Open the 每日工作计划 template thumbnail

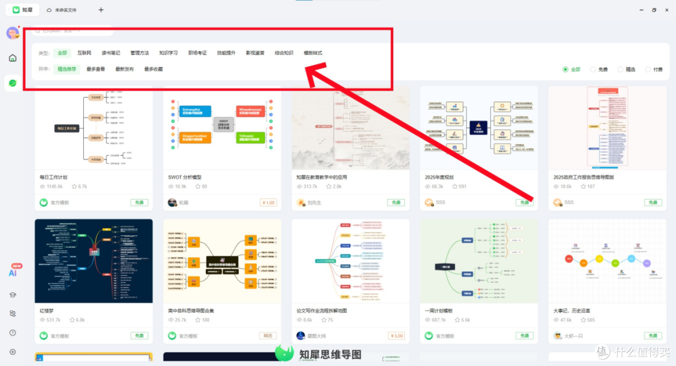[x=93, y=128]
